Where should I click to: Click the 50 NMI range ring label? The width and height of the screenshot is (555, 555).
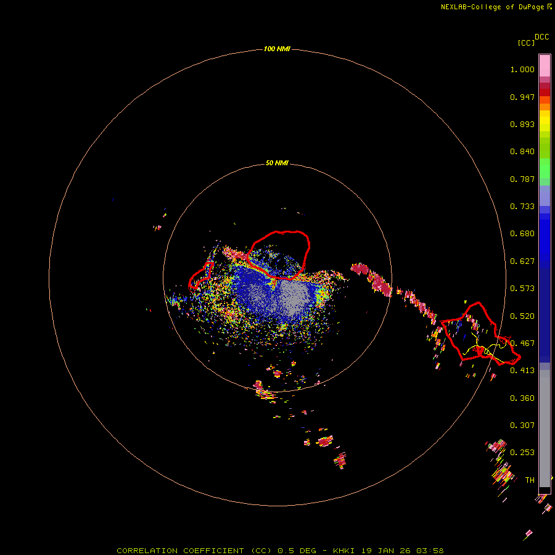point(277,163)
